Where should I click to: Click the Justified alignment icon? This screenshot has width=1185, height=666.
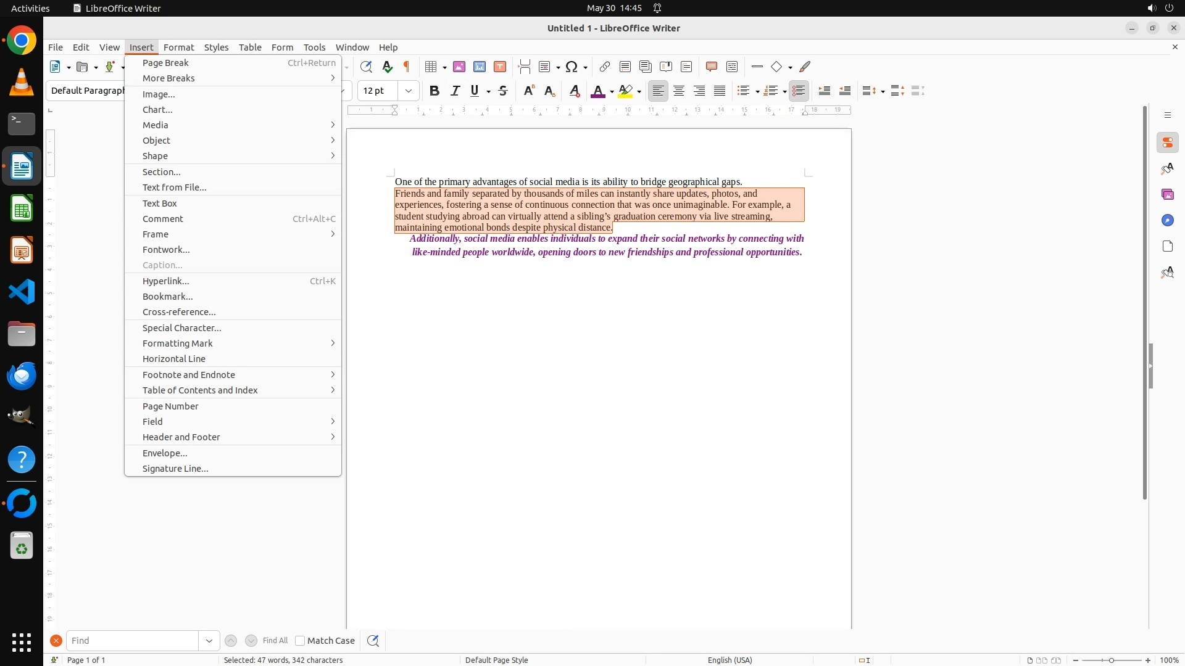coord(720,91)
